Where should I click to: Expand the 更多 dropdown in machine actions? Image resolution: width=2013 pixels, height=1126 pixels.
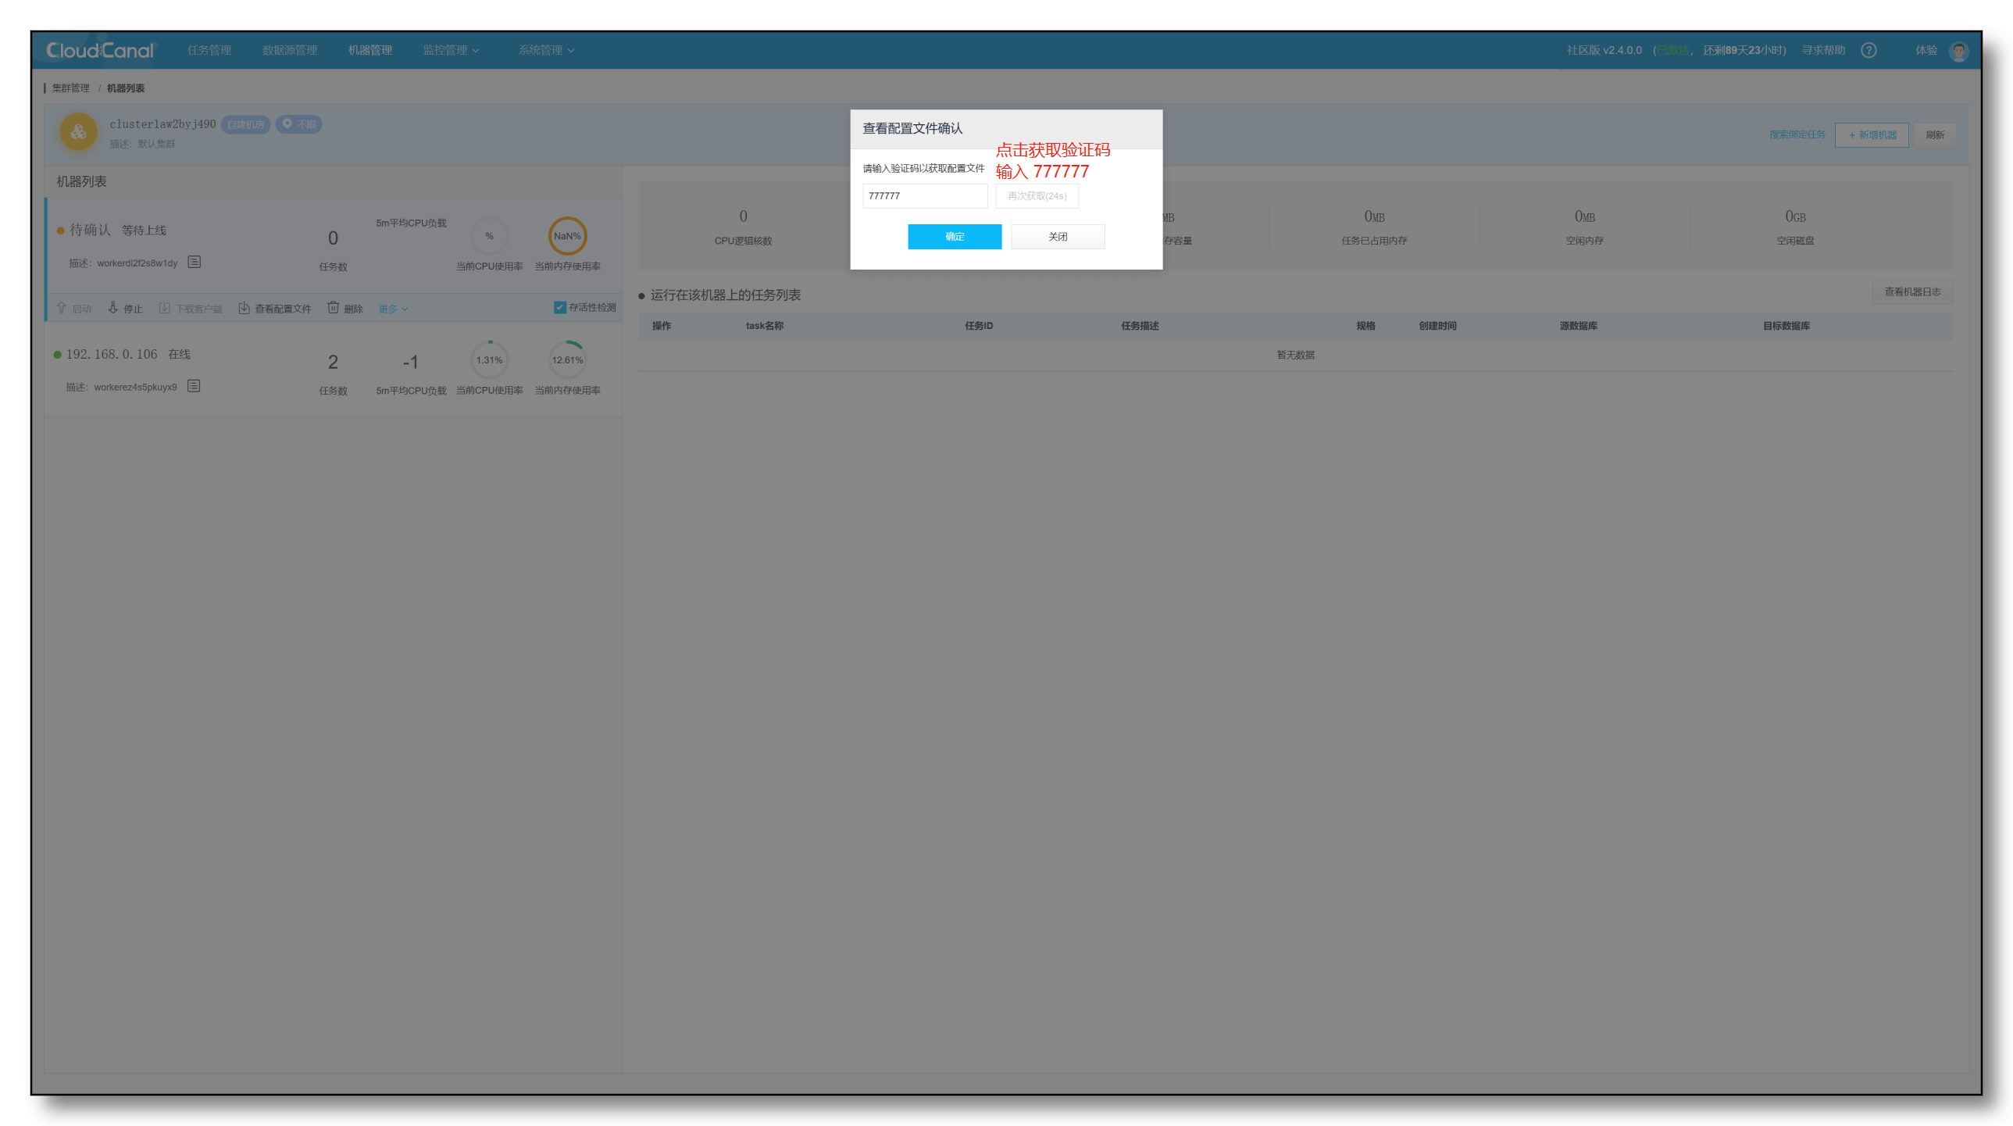[392, 309]
